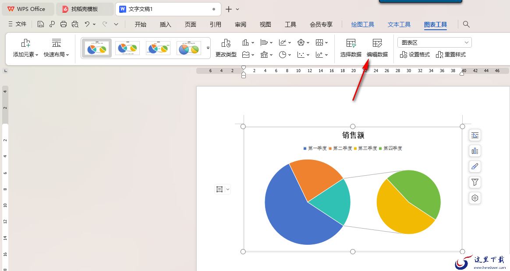This screenshot has width=510, height=271.
Task: Switch to the Insert (插入) tab
Action: (x=165, y=24)
